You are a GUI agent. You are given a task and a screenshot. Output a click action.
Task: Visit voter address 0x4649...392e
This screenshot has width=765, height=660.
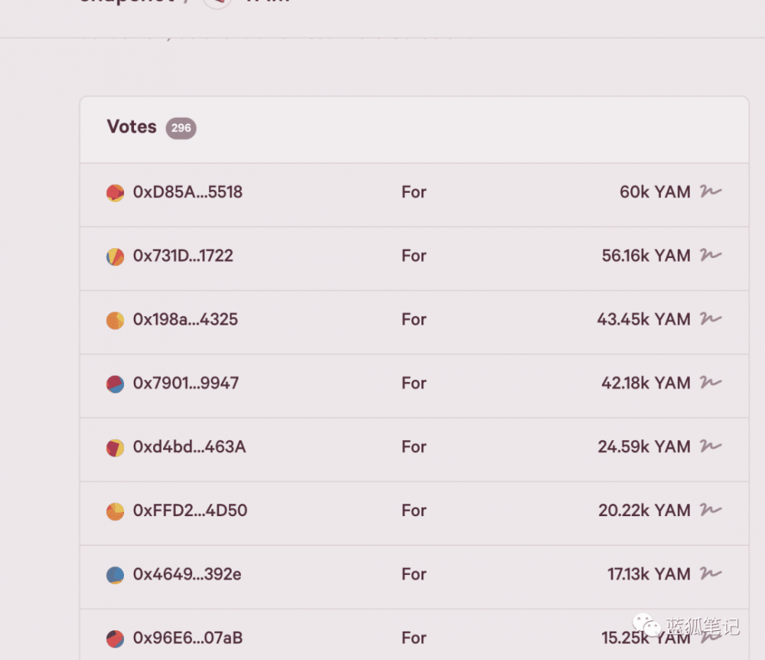click(187, 574)
